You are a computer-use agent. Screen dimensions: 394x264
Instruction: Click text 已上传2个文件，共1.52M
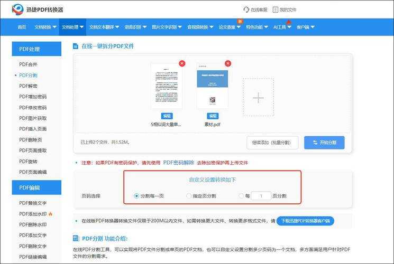coord(105,142)
